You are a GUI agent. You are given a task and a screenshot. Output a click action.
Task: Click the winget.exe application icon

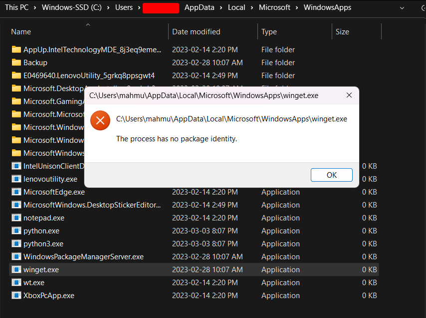click(x=16, y=269)
